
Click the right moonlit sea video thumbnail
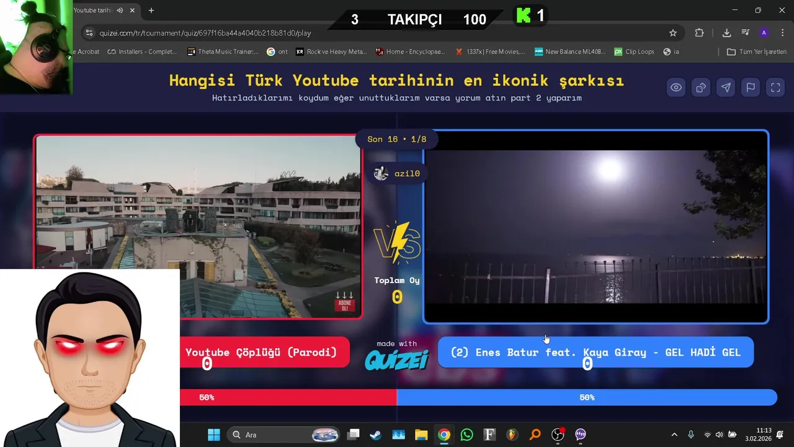(595, 227)
